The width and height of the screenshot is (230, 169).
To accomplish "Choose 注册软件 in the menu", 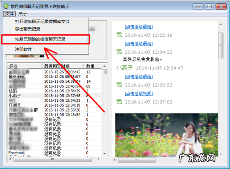I will coord(23,49).
